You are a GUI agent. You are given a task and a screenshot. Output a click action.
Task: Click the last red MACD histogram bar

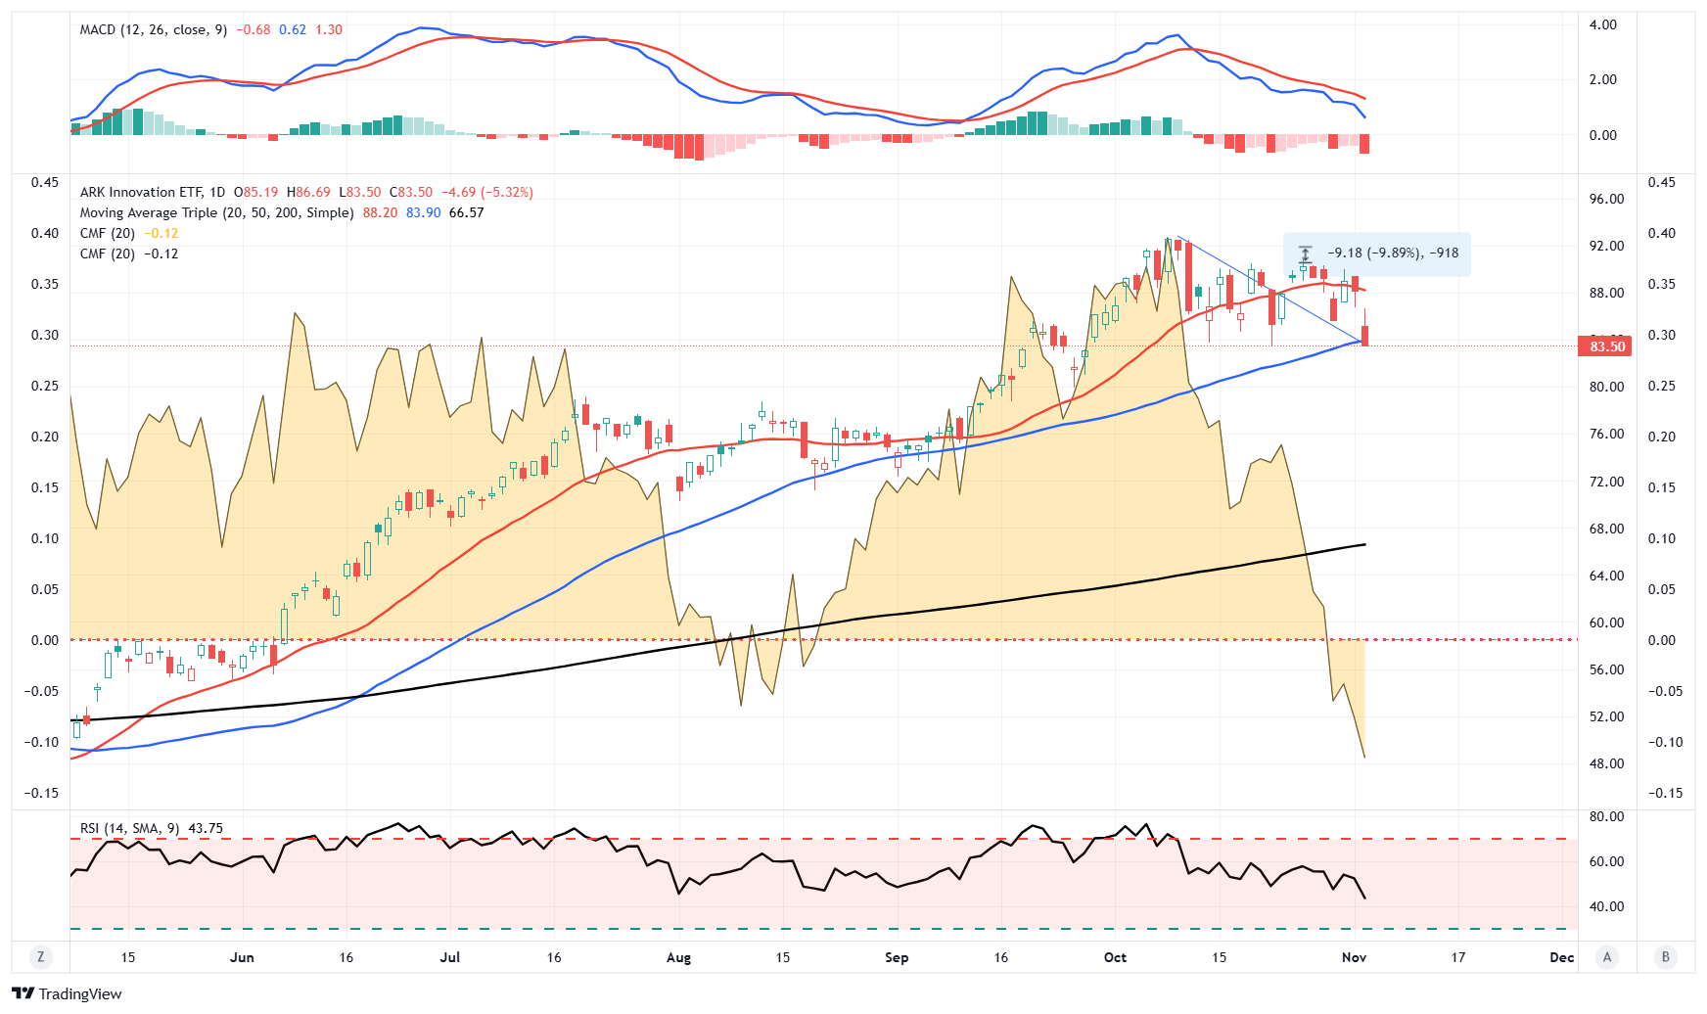[x=1364, y=144]
